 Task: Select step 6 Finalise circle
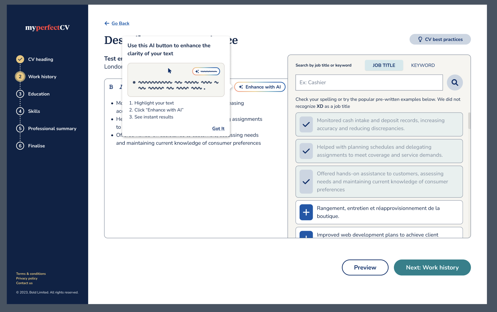coord(20,146)
